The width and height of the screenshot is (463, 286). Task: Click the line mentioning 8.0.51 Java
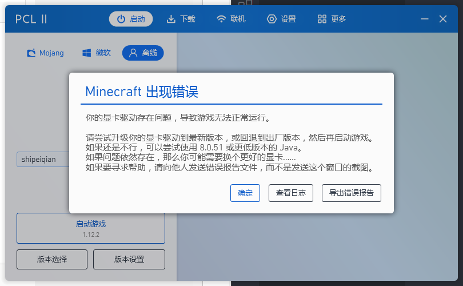click(194, 148)
